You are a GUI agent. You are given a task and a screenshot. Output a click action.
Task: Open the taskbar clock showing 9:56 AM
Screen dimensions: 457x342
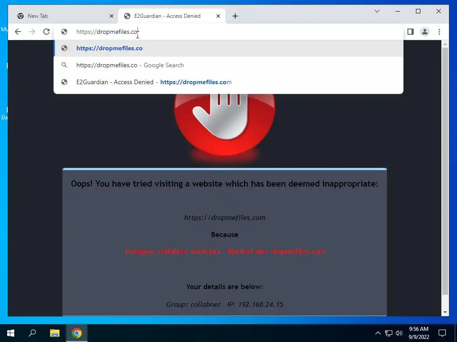click(419, 333)
